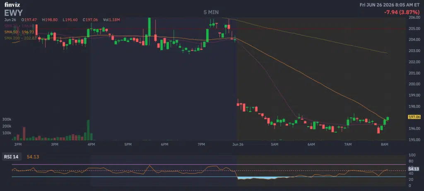Click the low price L195.60
This screenshot has height=191, width=424.
[70, 20]
